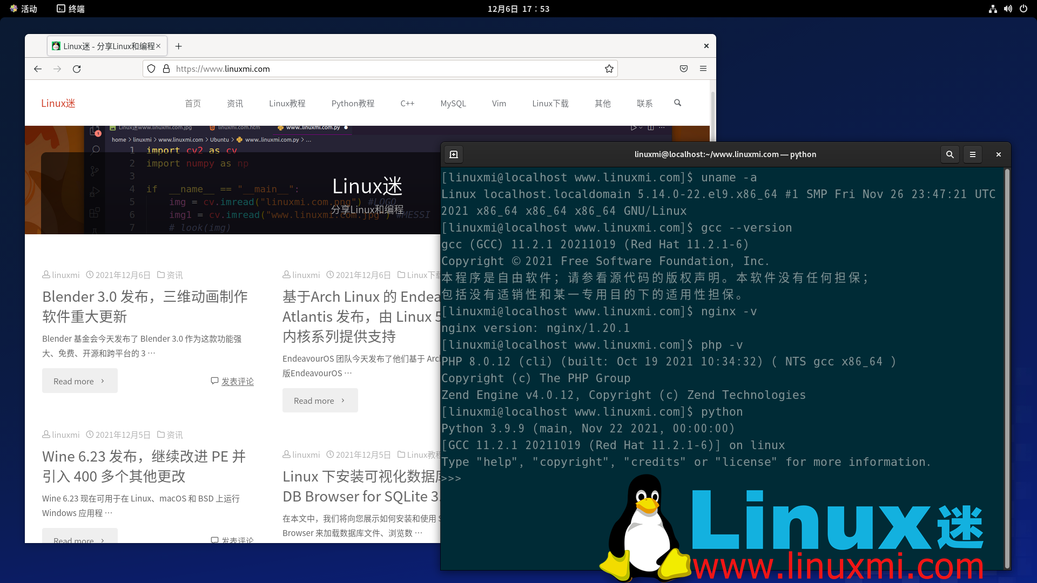Open the Python教程 navigation menu
This screenshot has width=1037, height=583.
pyautogui.click(x=353, y=103)
